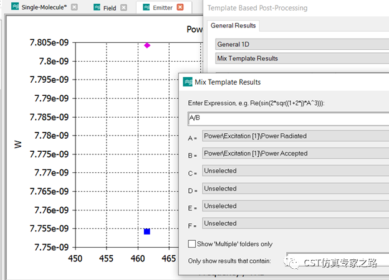389x280 pixels.
Task: Switch to the Field tab
Action: pyautogui.click(x=109, y=7)
